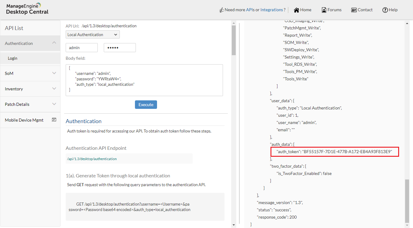Screen dimensions: 413x228
Task: Click the Home house icon
Action: point(297,10)
